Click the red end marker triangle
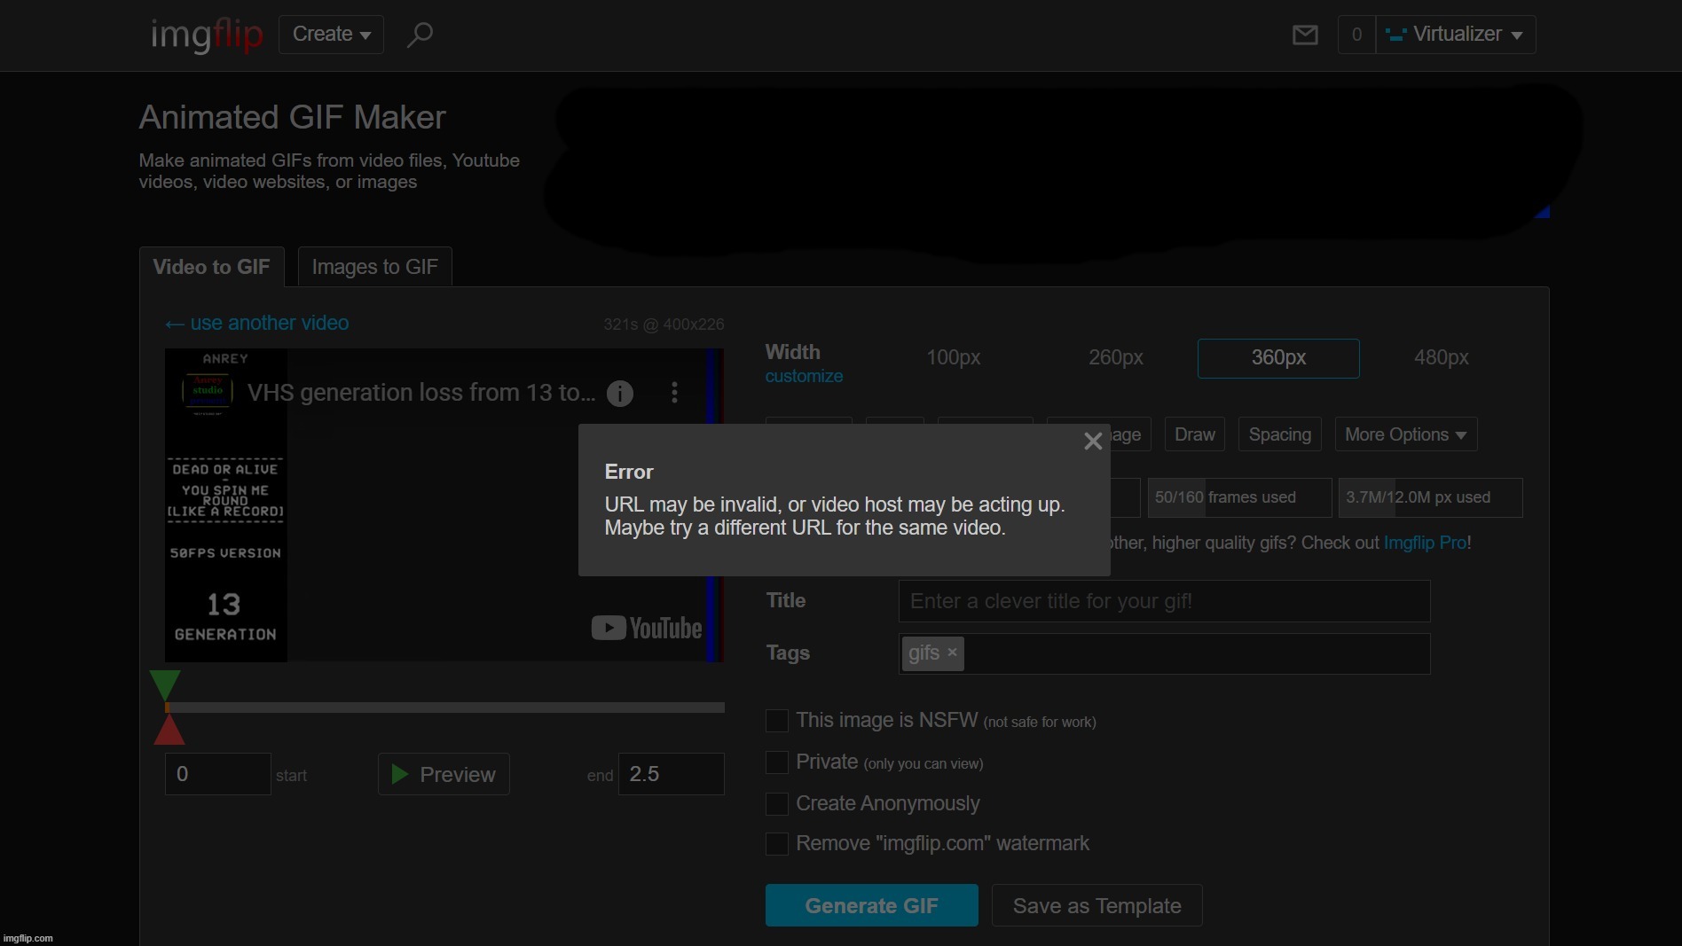This screenshot has height=946, width=1682. coord(169,731)
